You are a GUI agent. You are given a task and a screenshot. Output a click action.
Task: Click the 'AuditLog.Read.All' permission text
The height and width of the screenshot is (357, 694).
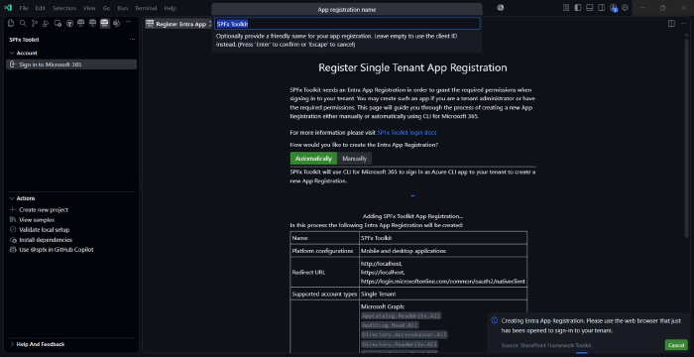[x=390, y=325]
